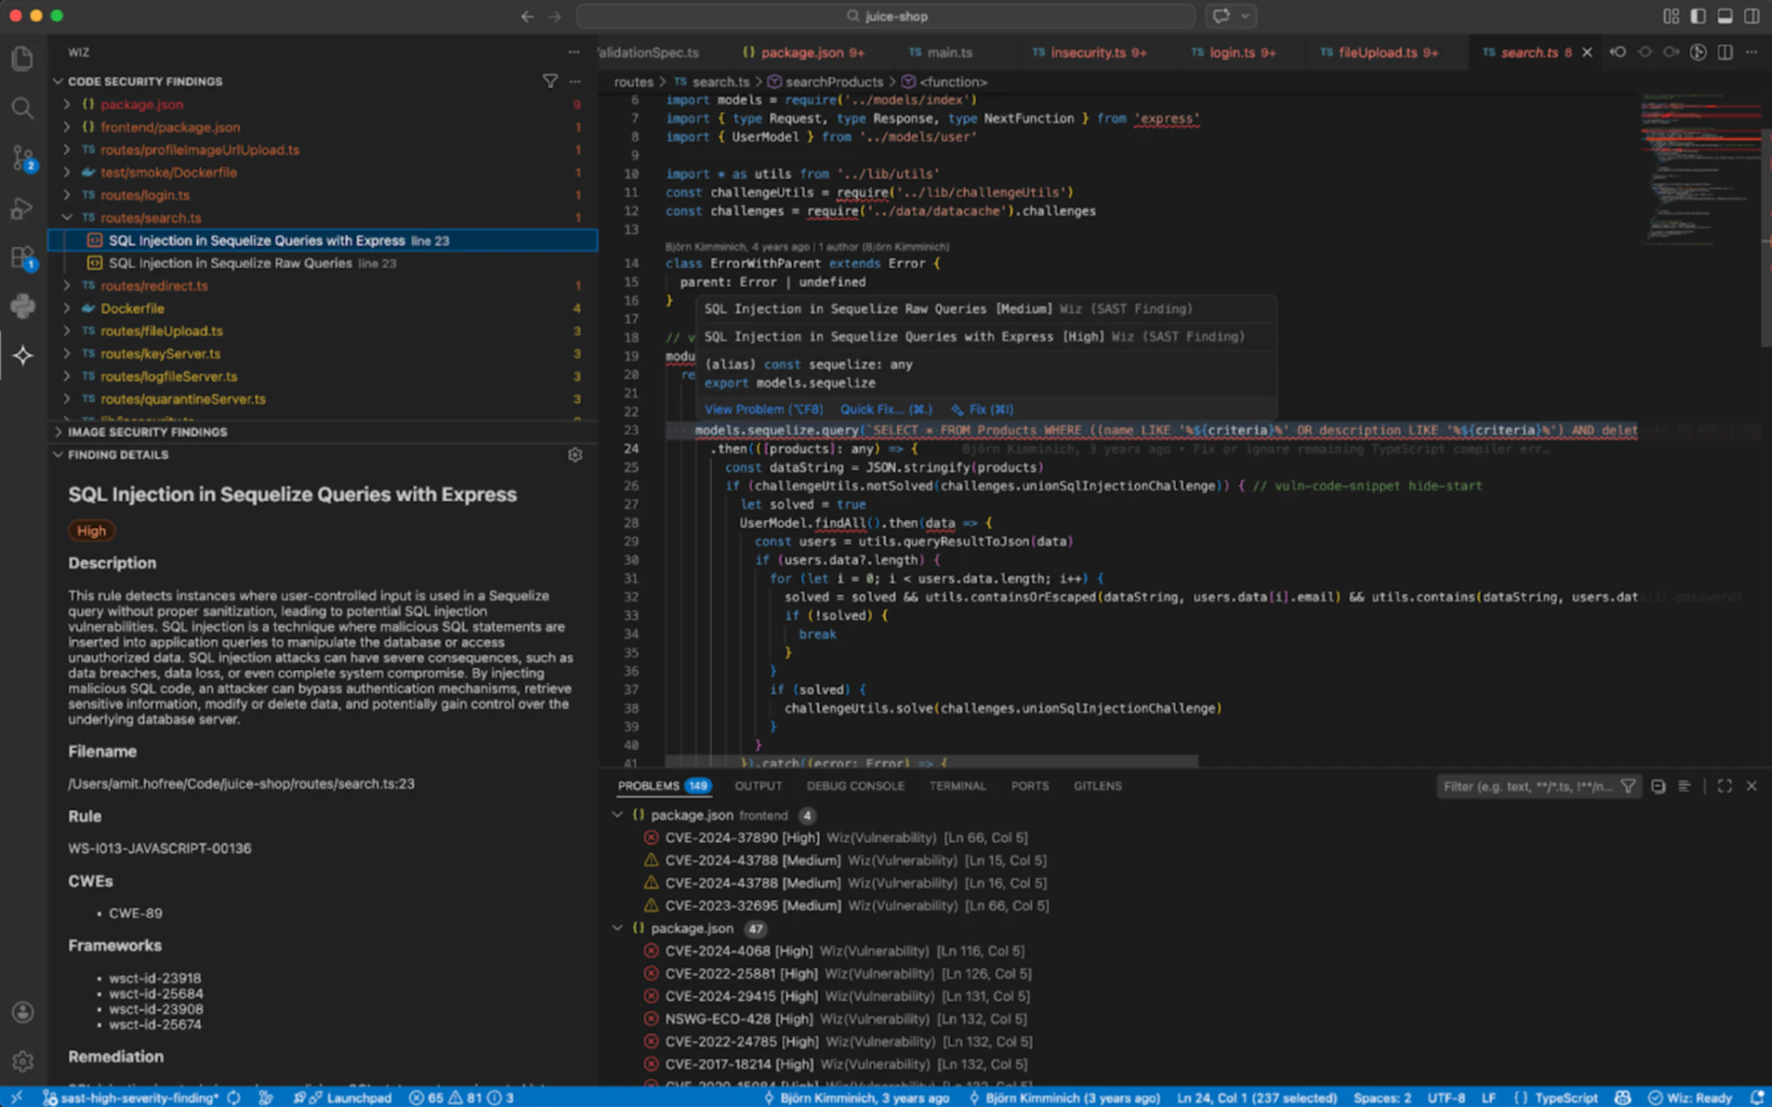This screenshot has height=1107, width=1772.
Task: Click Launchpad in the status bar
Action: [351, 1097]
